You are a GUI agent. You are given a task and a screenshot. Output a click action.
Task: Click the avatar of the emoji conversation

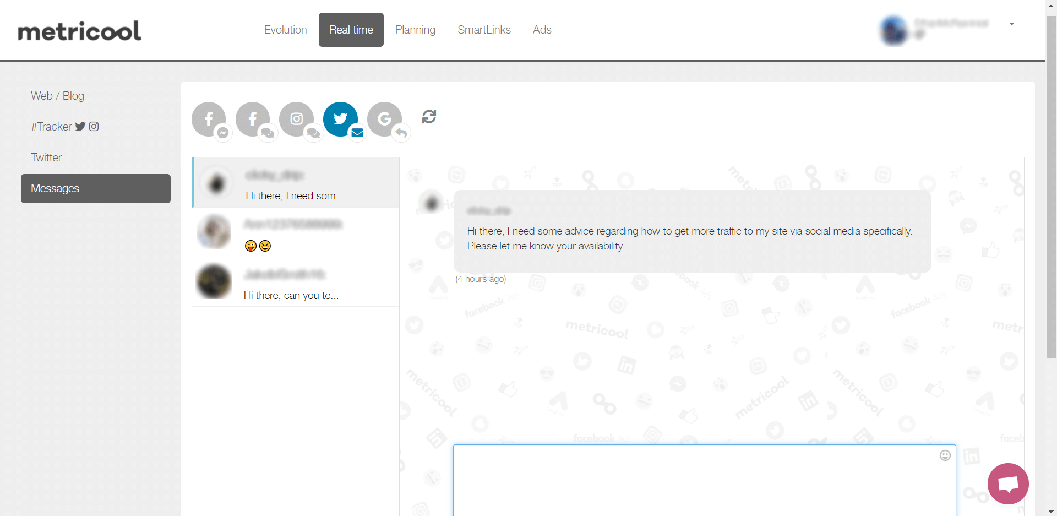click(214, 232)
